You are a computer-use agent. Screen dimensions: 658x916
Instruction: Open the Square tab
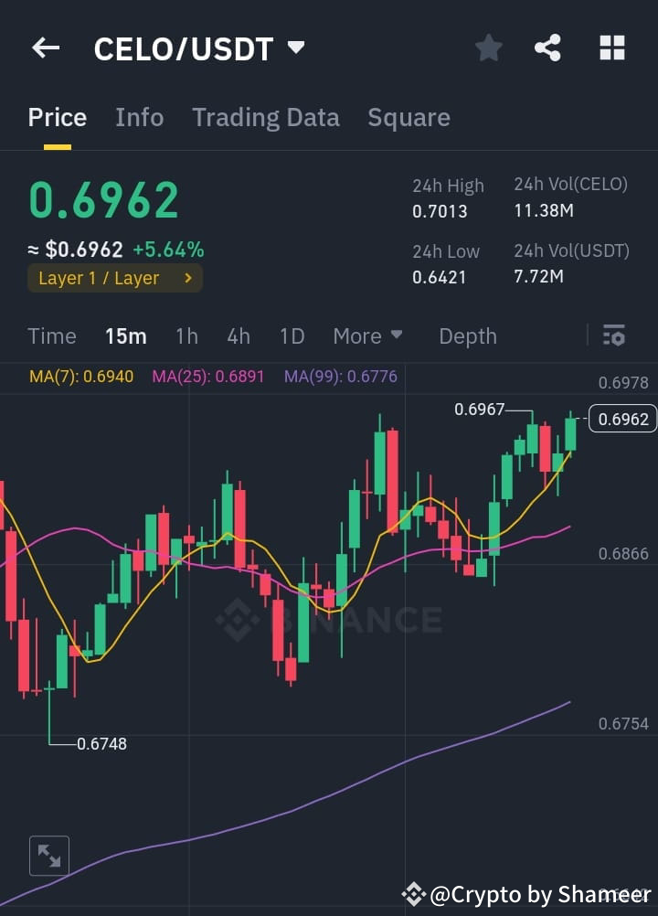409,117
